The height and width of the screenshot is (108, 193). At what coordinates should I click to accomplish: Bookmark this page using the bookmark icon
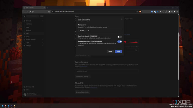[49, 11]
